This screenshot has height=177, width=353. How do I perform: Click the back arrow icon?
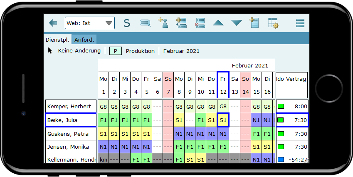[x=53, y=23]
